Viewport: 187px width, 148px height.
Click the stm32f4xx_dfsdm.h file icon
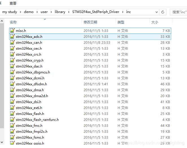(12, 84)
